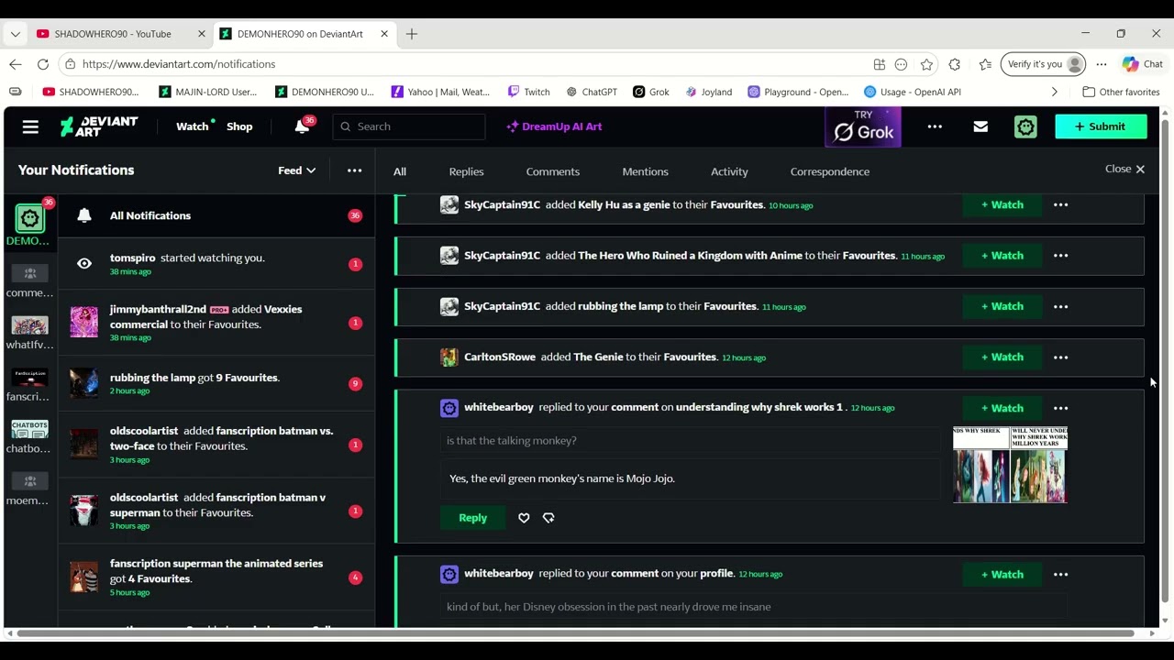Switch to the Correspondence tab

click(830, 171)
